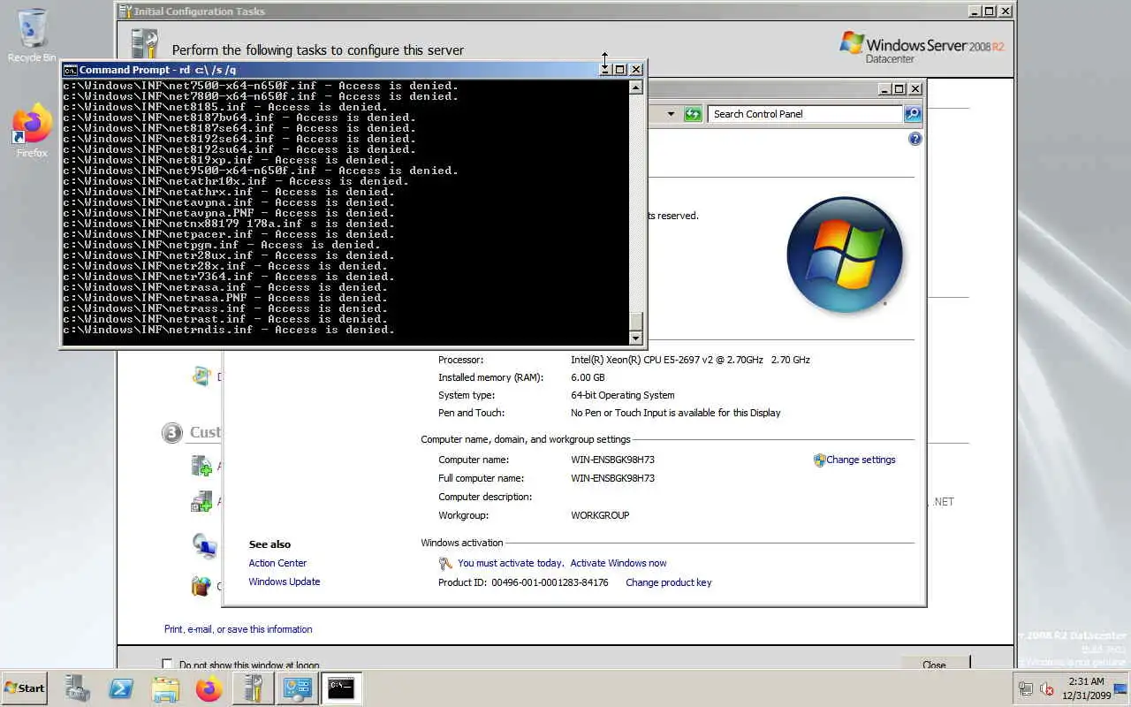The image size is (1131, 707).
Task: Launch the Firefox desktop shortcut
Action: (32, 131)
